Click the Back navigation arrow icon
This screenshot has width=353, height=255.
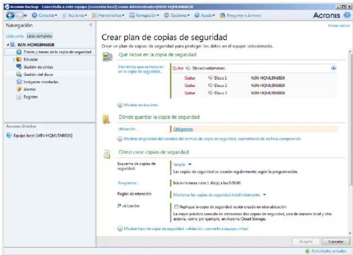pos(10,16)
